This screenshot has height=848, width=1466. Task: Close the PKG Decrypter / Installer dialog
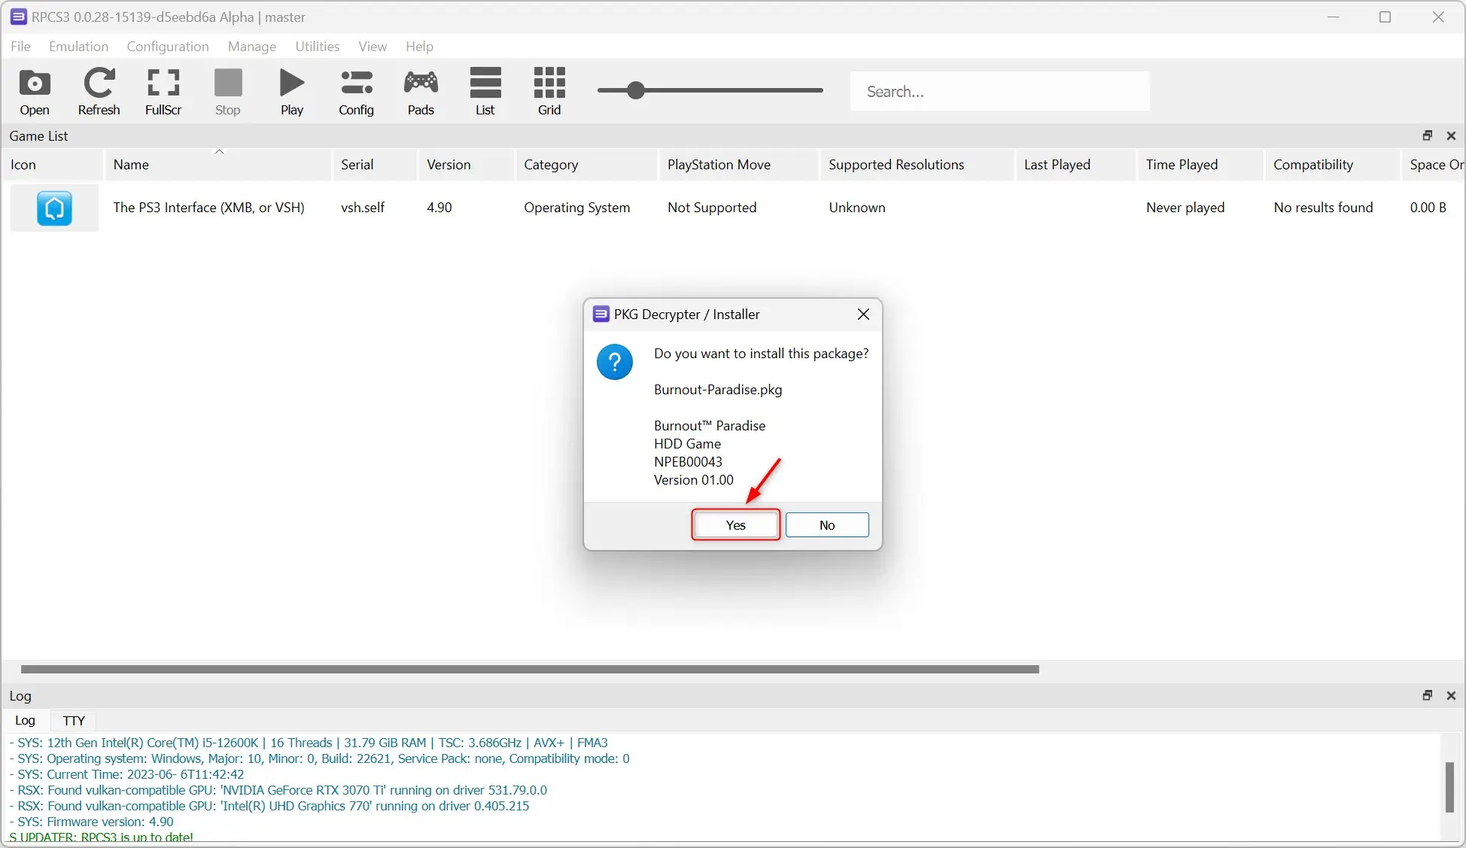pos(863,314)
